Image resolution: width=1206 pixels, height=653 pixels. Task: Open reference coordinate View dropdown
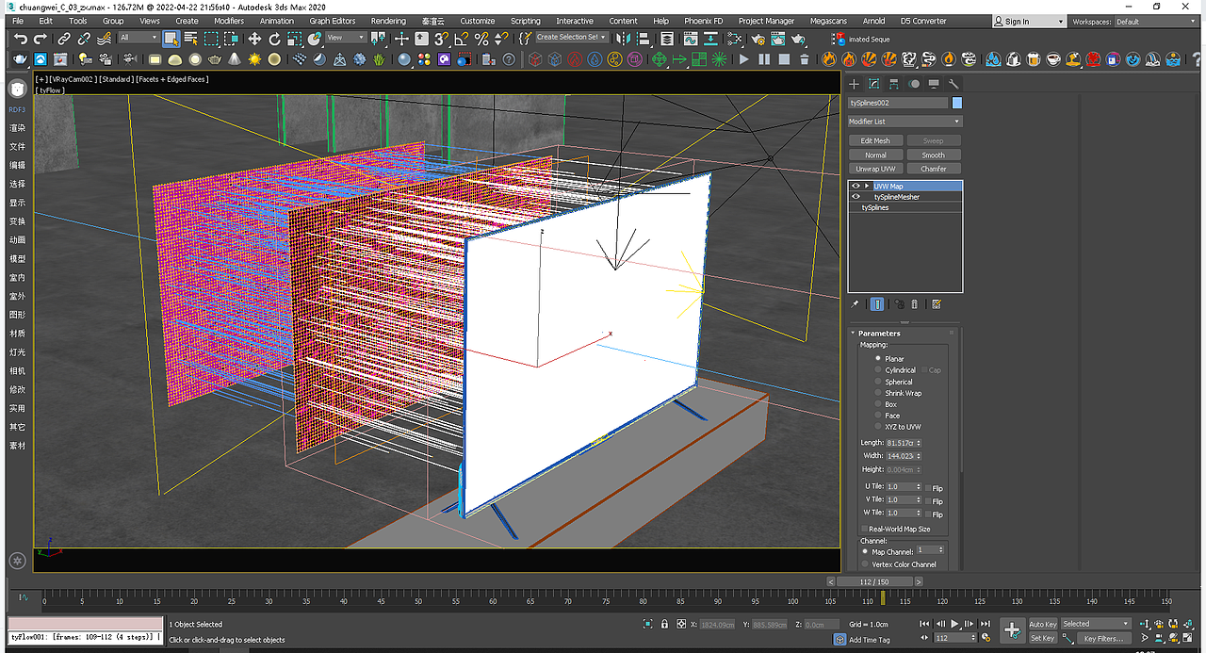346,38
